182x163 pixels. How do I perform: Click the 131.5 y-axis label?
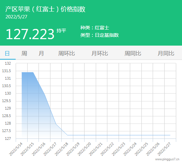click(6, 71)
